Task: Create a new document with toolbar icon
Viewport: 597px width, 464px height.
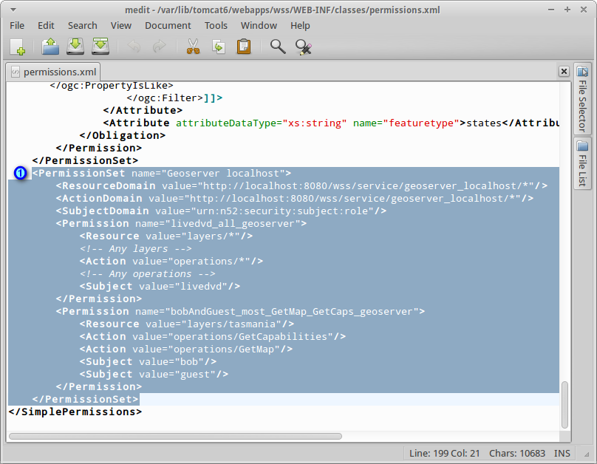Action: point(18,47)
